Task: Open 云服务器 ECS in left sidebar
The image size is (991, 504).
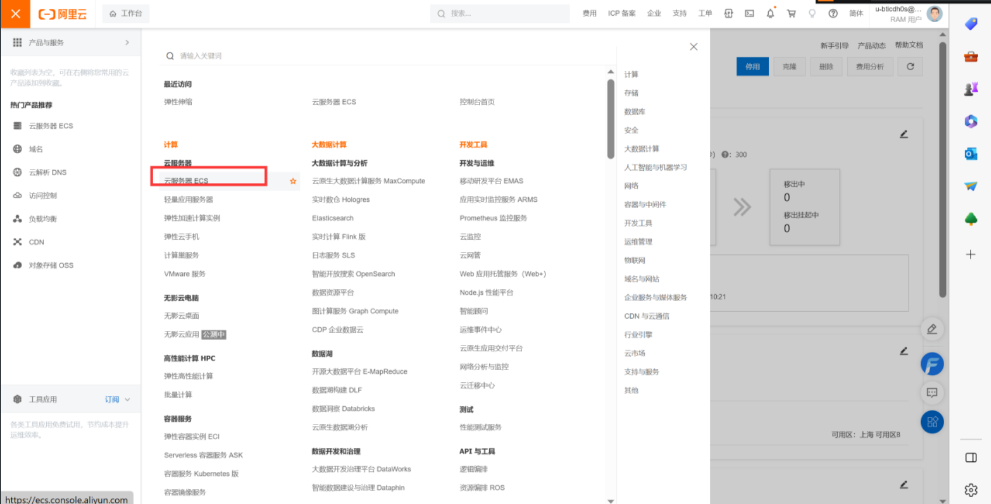Action: pos(51,126)
